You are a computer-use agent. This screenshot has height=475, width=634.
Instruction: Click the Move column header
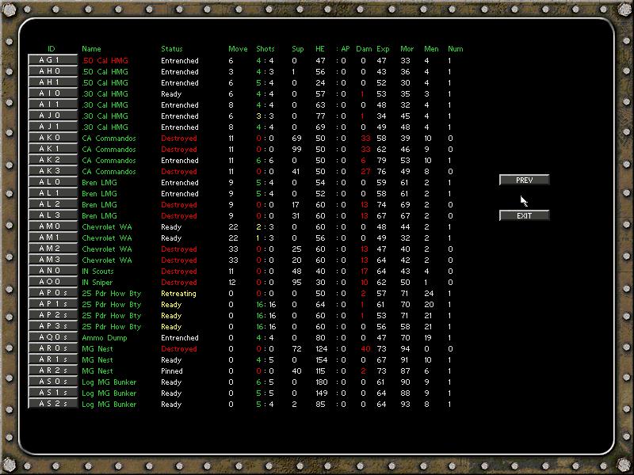238,49
